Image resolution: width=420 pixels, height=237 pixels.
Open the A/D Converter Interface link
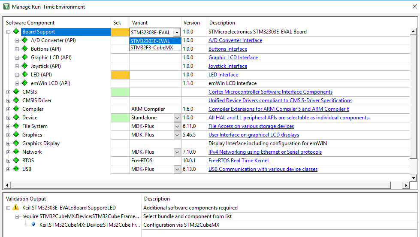pos(235,40)
